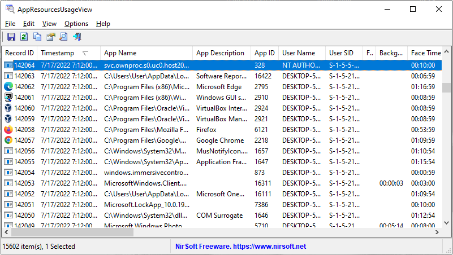Click the vertical scrollbar thumb
453x255 pixels.
[447, 87]
